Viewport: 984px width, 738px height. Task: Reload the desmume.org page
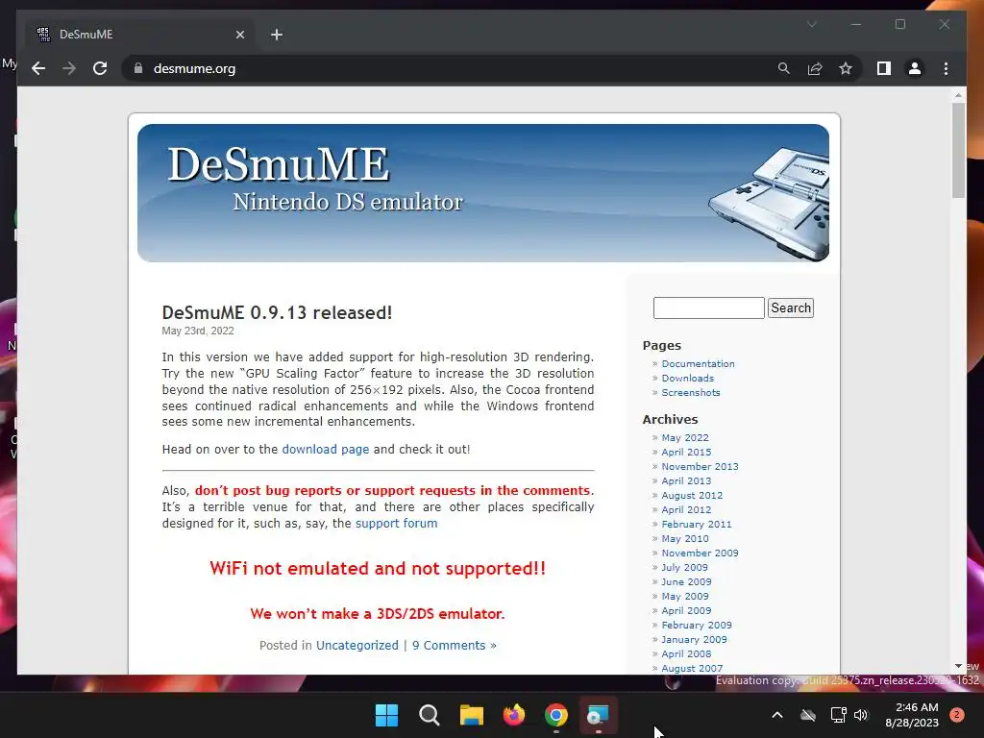(100, 68)
